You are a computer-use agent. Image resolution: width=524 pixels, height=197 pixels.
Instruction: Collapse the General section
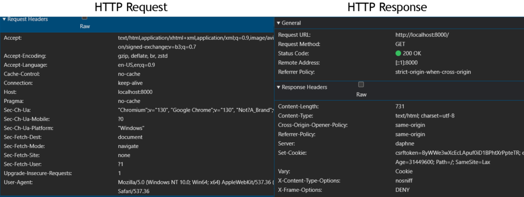point(278,23)
